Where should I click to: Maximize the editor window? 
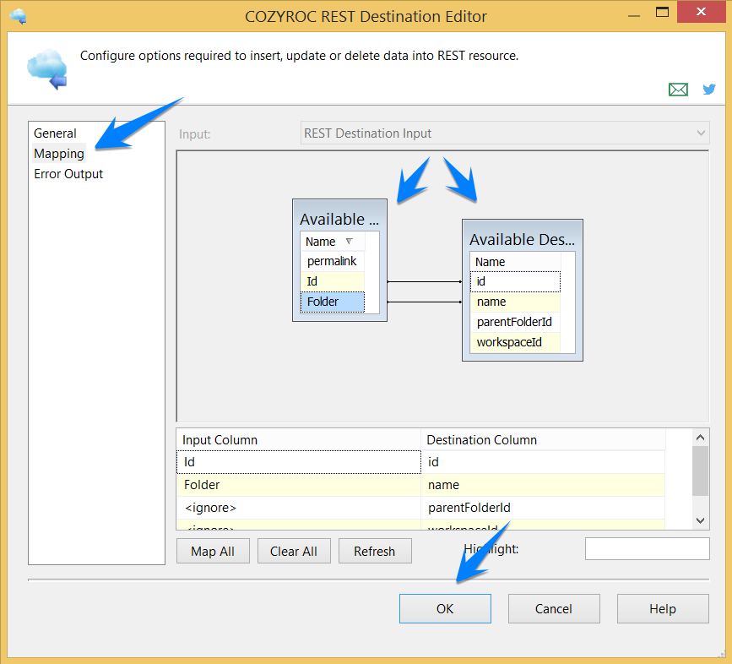662,12
